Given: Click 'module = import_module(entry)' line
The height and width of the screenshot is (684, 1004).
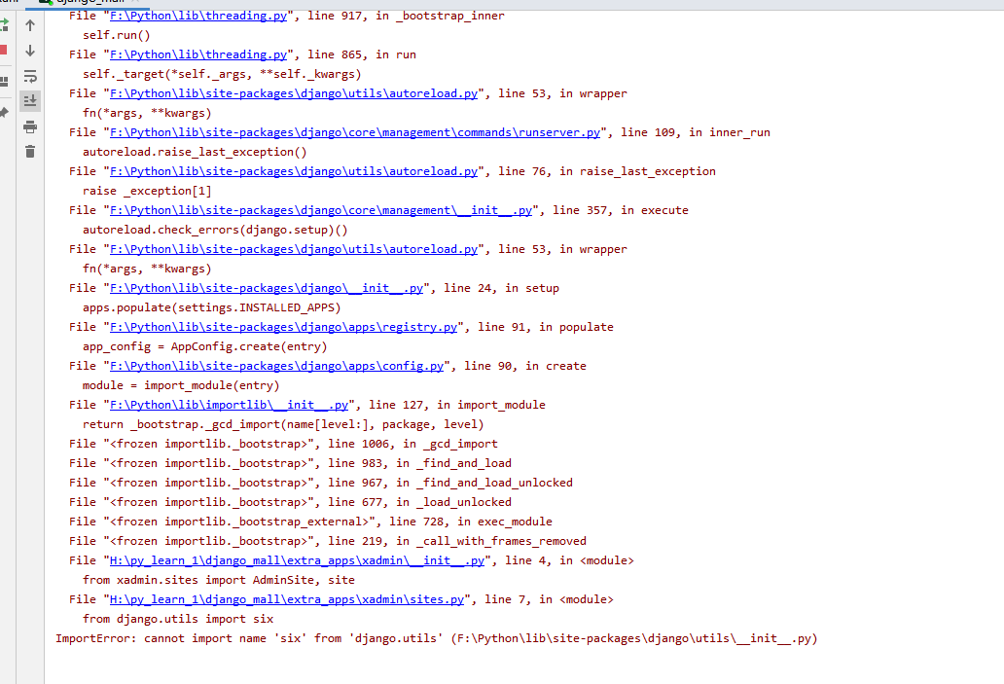Looking at the screenshot, I should tap(181, 385).
